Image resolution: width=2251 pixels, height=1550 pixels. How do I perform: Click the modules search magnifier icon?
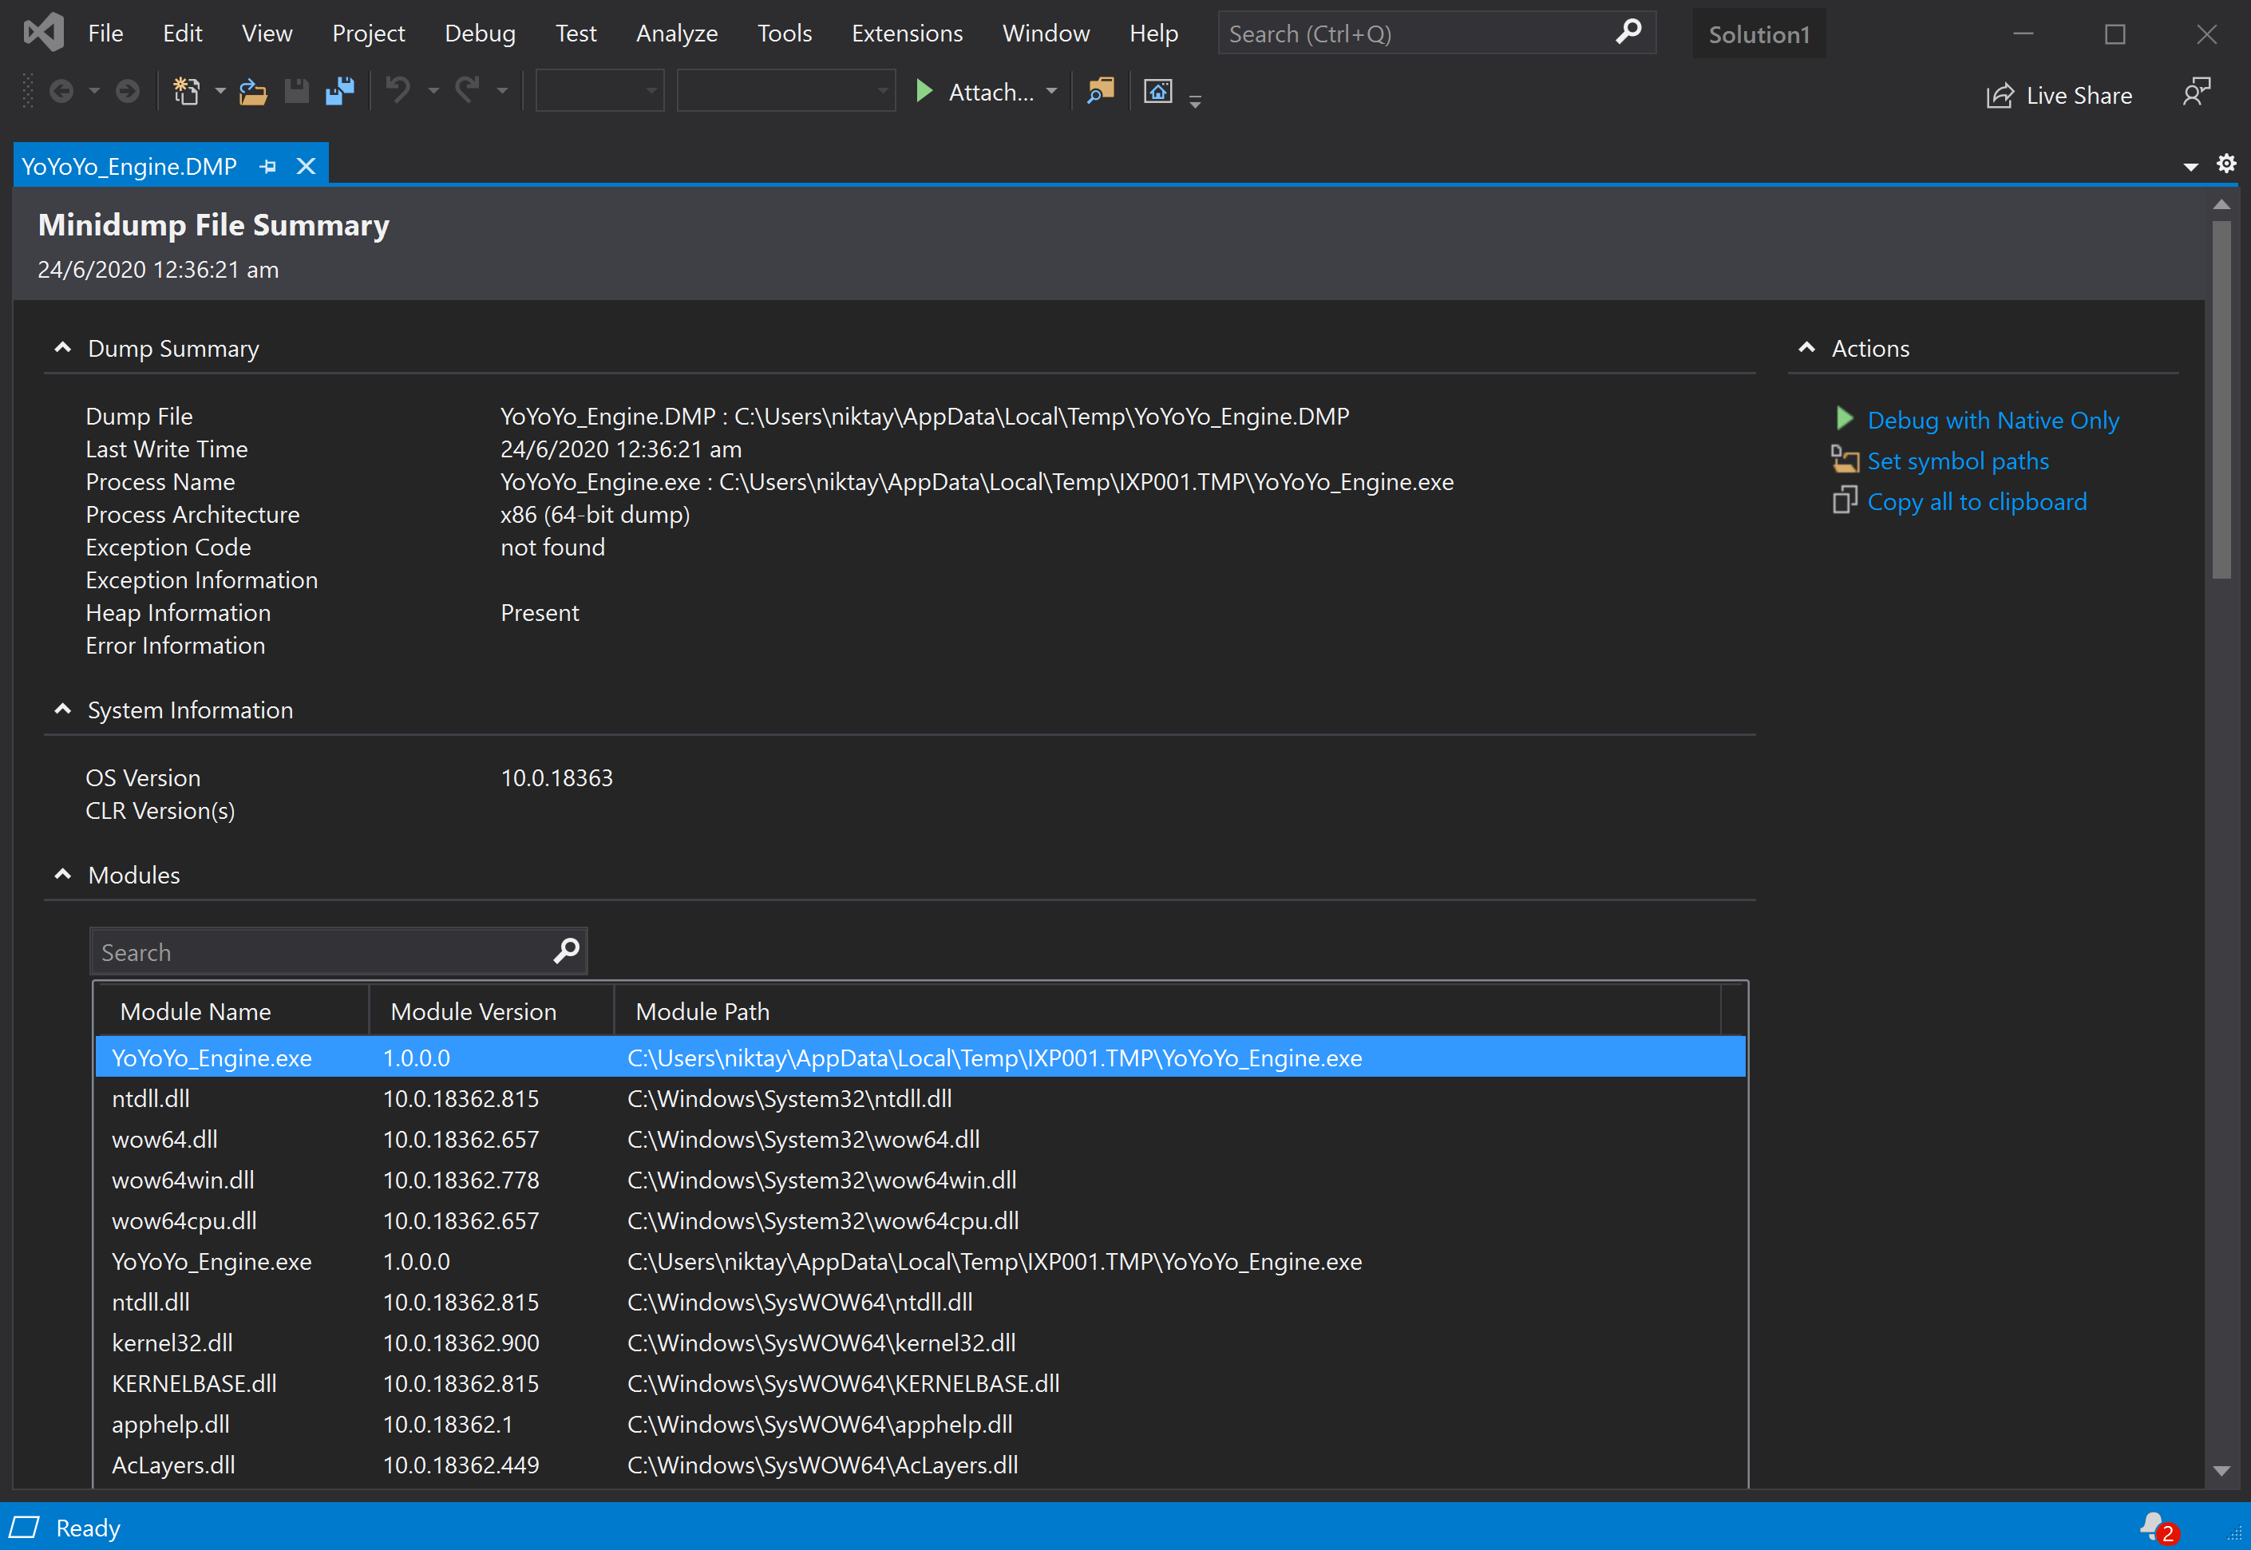[566, 951]
